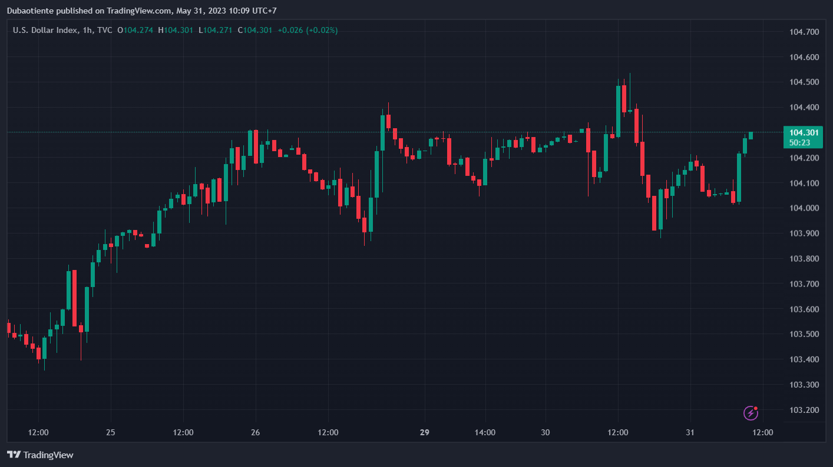Viewport: 833px width, 467px height.
Task: Click the 103.500 price scale label
Action: click(804, 334)
